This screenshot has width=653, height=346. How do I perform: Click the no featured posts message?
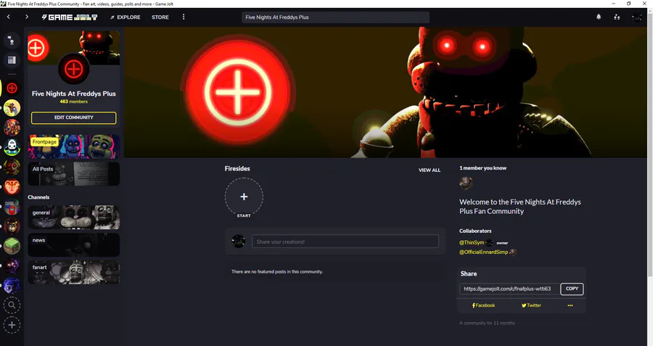[x=277, y=272]
